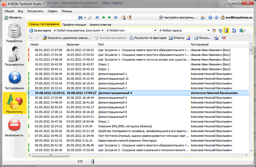Select the Характерологический опросник Леонгарда row
Image resolution: width=256 pixels, height=167 pixels.
138,141
